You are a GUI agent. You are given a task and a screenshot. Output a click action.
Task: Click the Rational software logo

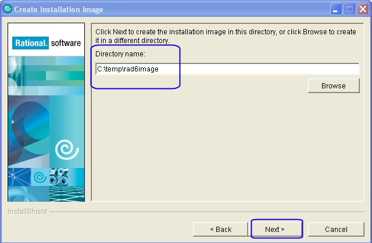click(46, 43)
